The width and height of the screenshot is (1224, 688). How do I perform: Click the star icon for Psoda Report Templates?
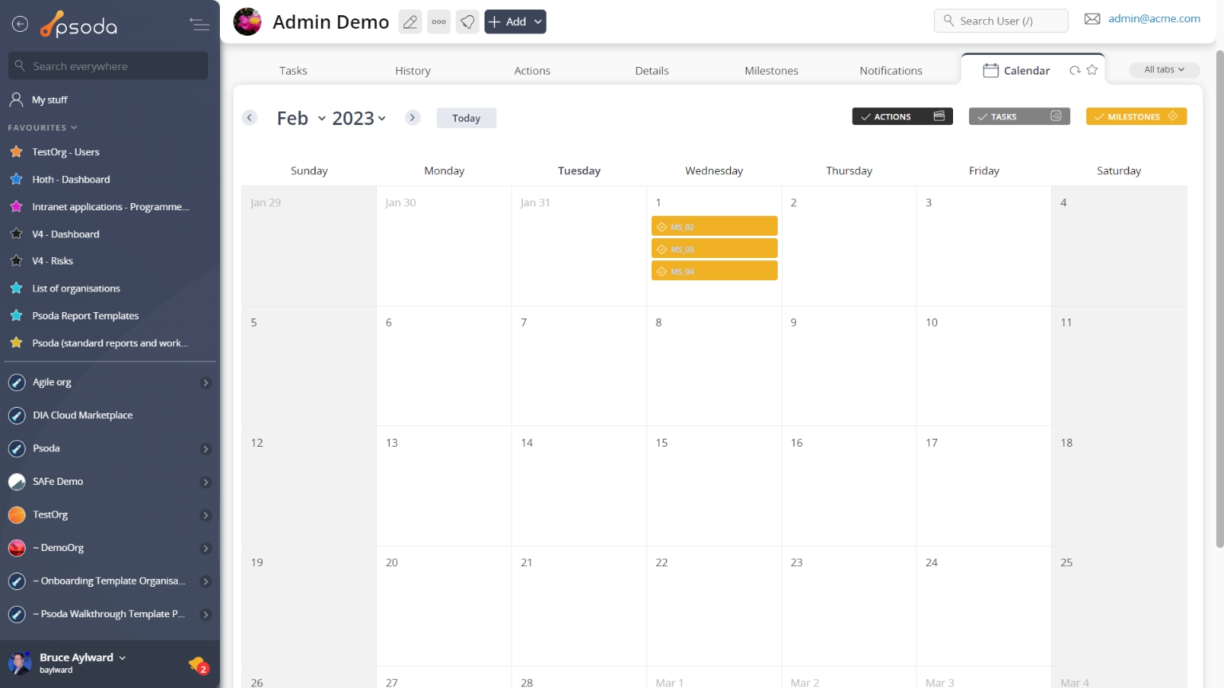tap(16, 315)
